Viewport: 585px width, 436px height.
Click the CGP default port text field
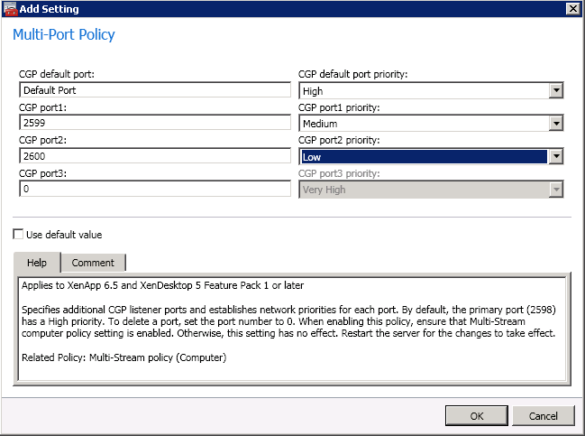pos(154,90)
